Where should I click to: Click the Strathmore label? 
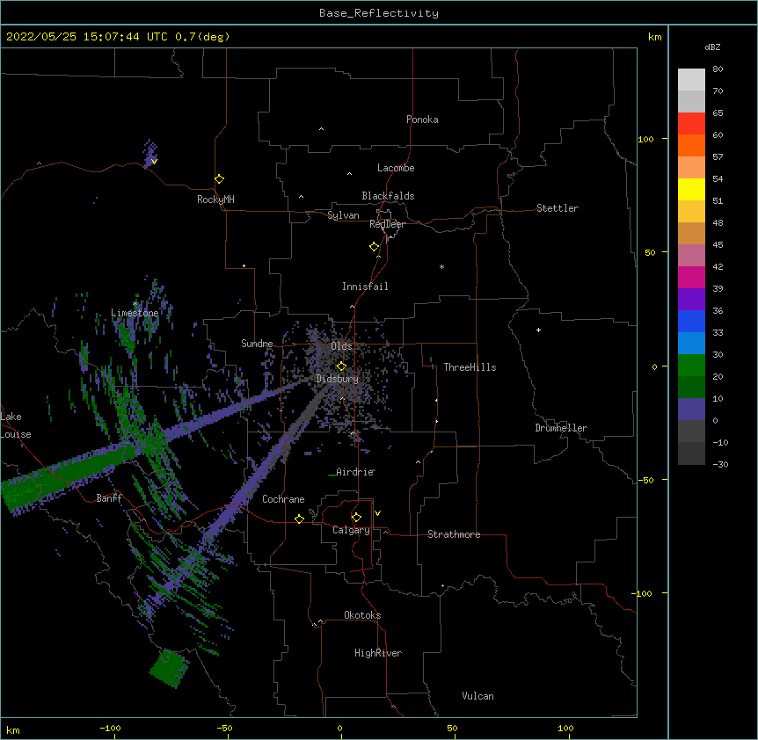click(454, 534)
